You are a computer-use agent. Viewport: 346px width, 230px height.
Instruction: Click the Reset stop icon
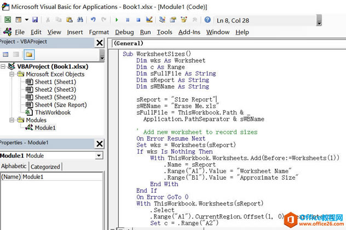coord(139,20)
